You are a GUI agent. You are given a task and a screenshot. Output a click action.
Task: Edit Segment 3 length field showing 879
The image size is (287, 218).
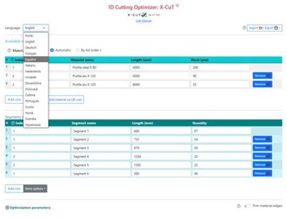[161, 148]
